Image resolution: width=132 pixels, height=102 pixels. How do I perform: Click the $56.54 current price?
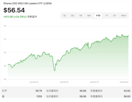(x=14, y=10)
